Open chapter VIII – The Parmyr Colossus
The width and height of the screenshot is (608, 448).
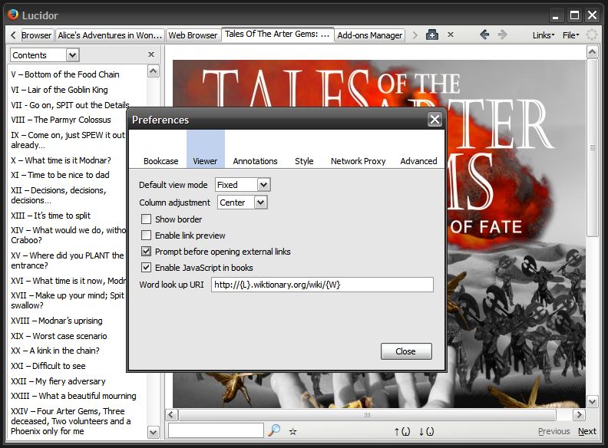61,120
